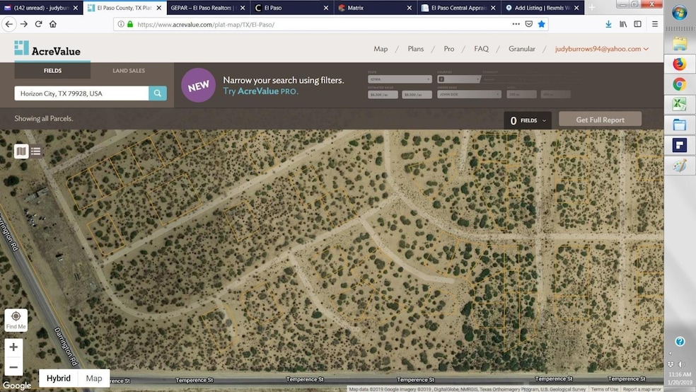The width and height of the screenshot is (696, 392).
Task: Open the State filter dropdown
Action: (400, 79)
